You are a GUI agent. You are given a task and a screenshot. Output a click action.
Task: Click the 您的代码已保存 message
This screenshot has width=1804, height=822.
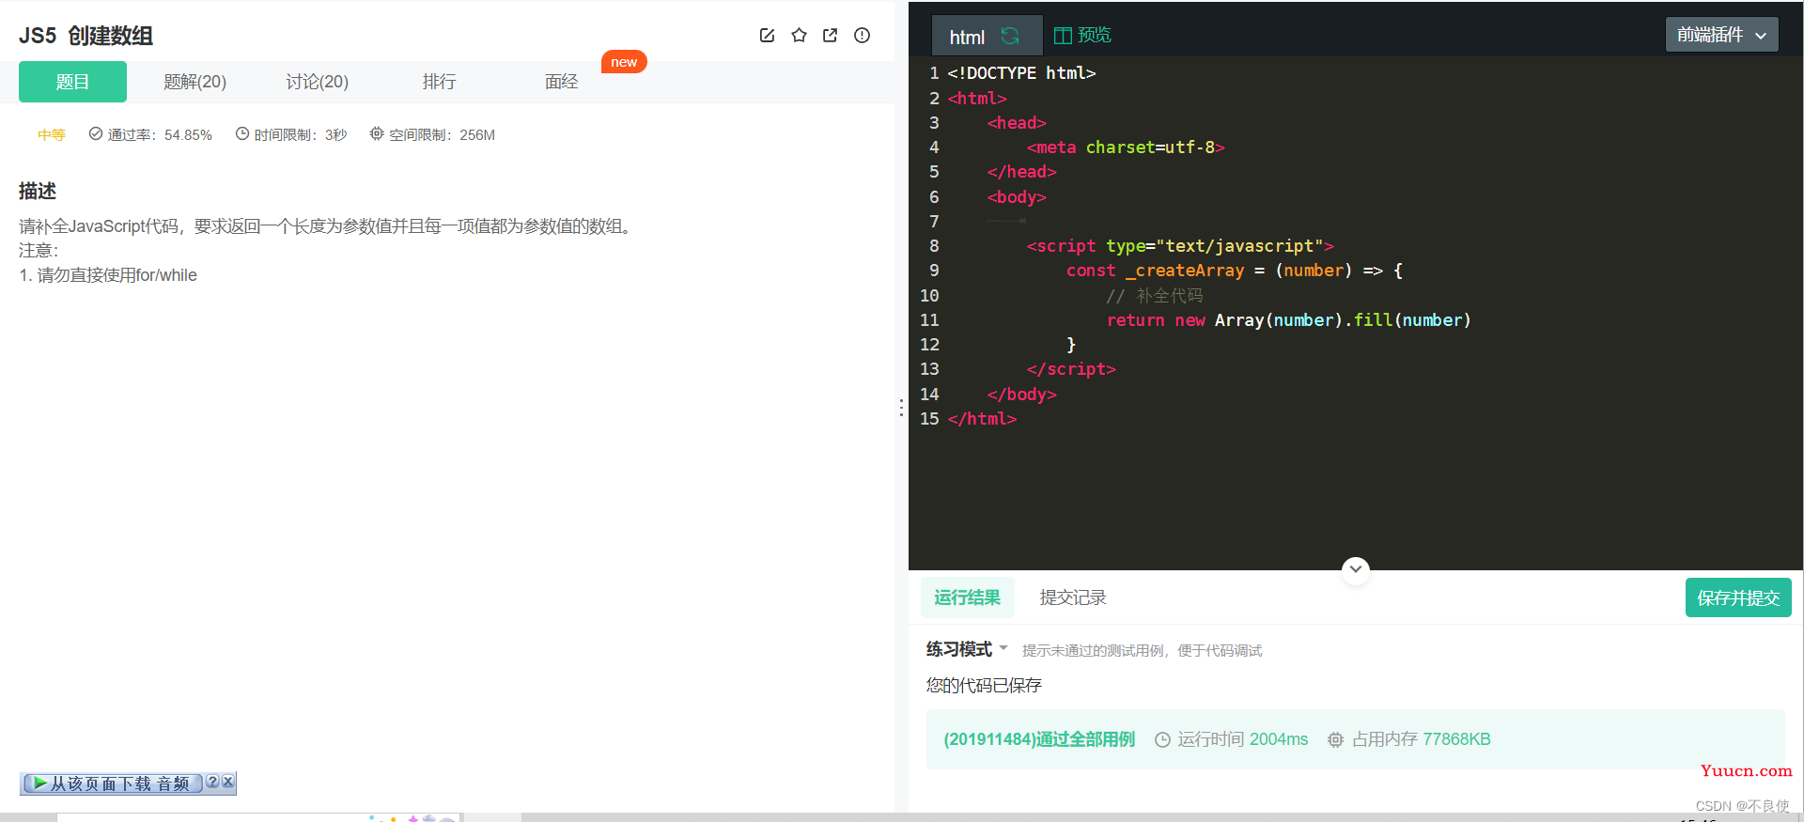(984, 685)
